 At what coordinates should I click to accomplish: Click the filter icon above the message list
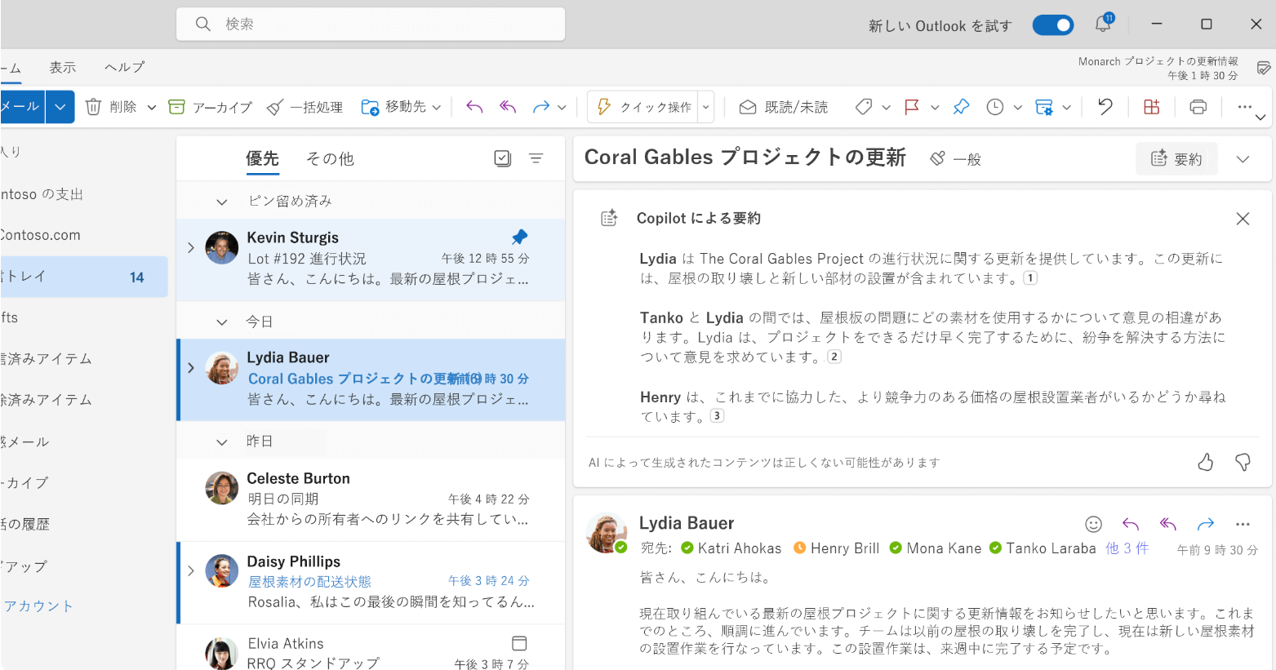click(x=536, y=158)
